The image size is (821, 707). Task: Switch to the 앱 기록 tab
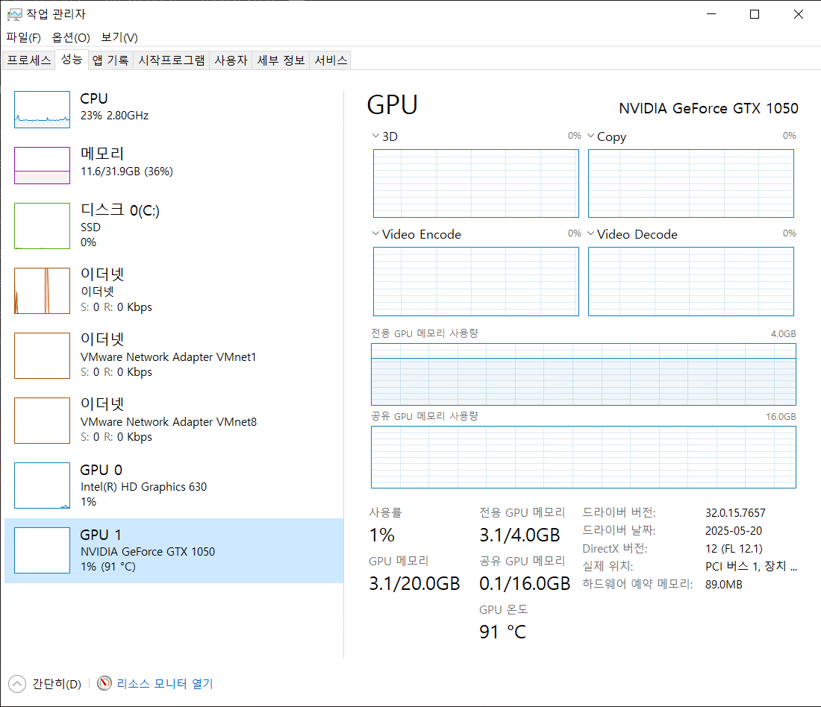click(110, 60)
